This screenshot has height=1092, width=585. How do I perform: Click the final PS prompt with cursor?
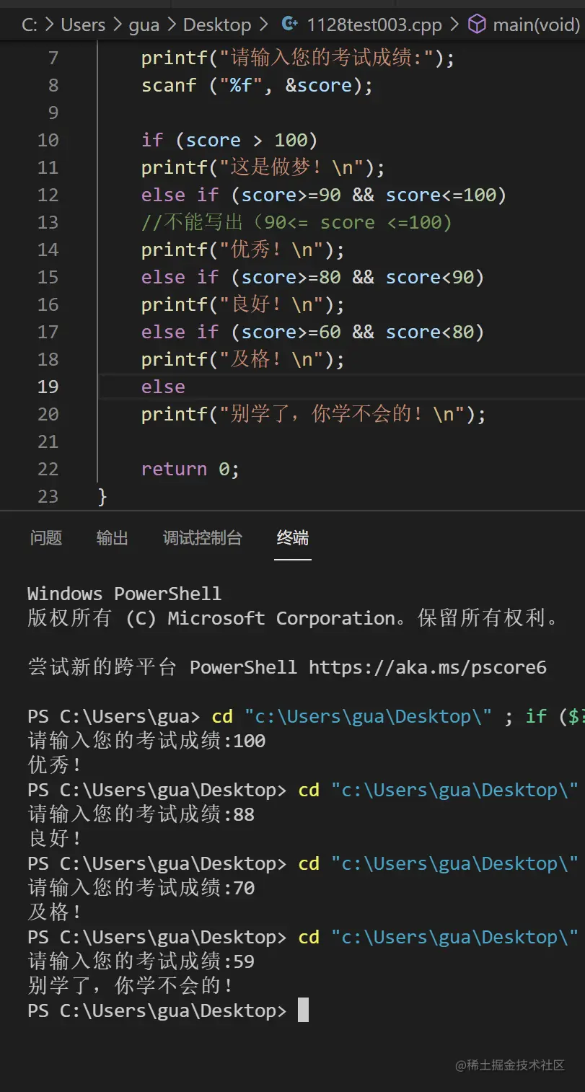(168, 1010)
